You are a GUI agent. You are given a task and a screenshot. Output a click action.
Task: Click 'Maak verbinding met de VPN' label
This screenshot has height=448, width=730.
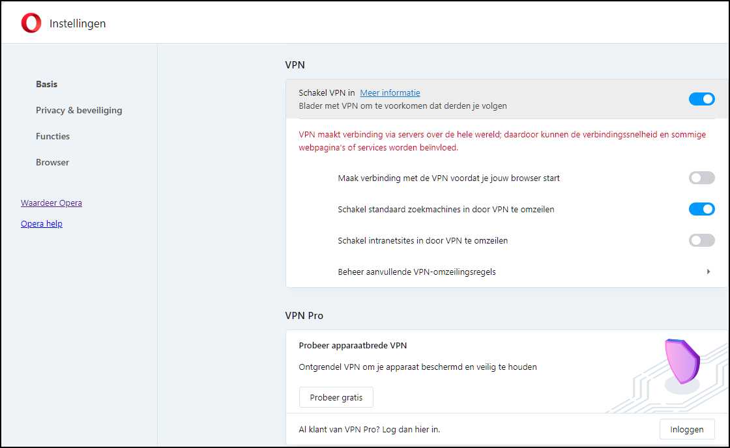point(449,178)
